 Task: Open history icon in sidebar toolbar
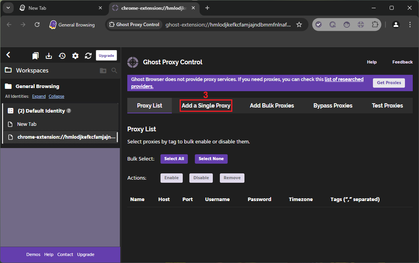coord(62,56)
